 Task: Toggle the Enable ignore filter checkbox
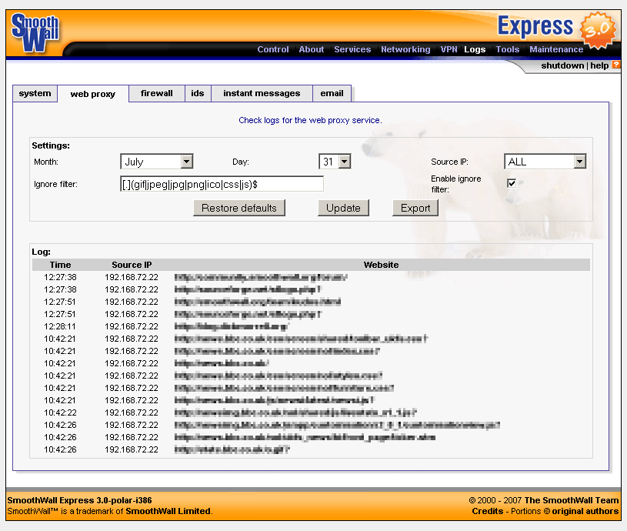(x=512, y=183)
